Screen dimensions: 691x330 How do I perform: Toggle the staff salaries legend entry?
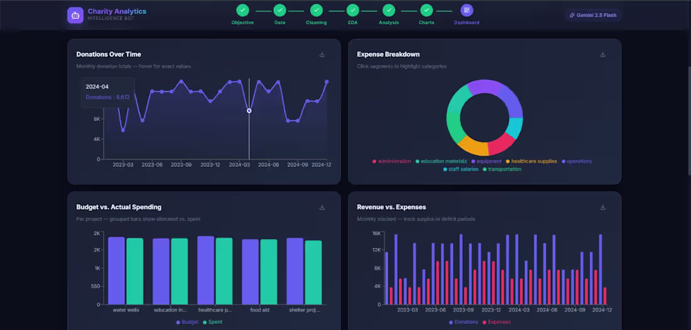(x=460, y=169)
